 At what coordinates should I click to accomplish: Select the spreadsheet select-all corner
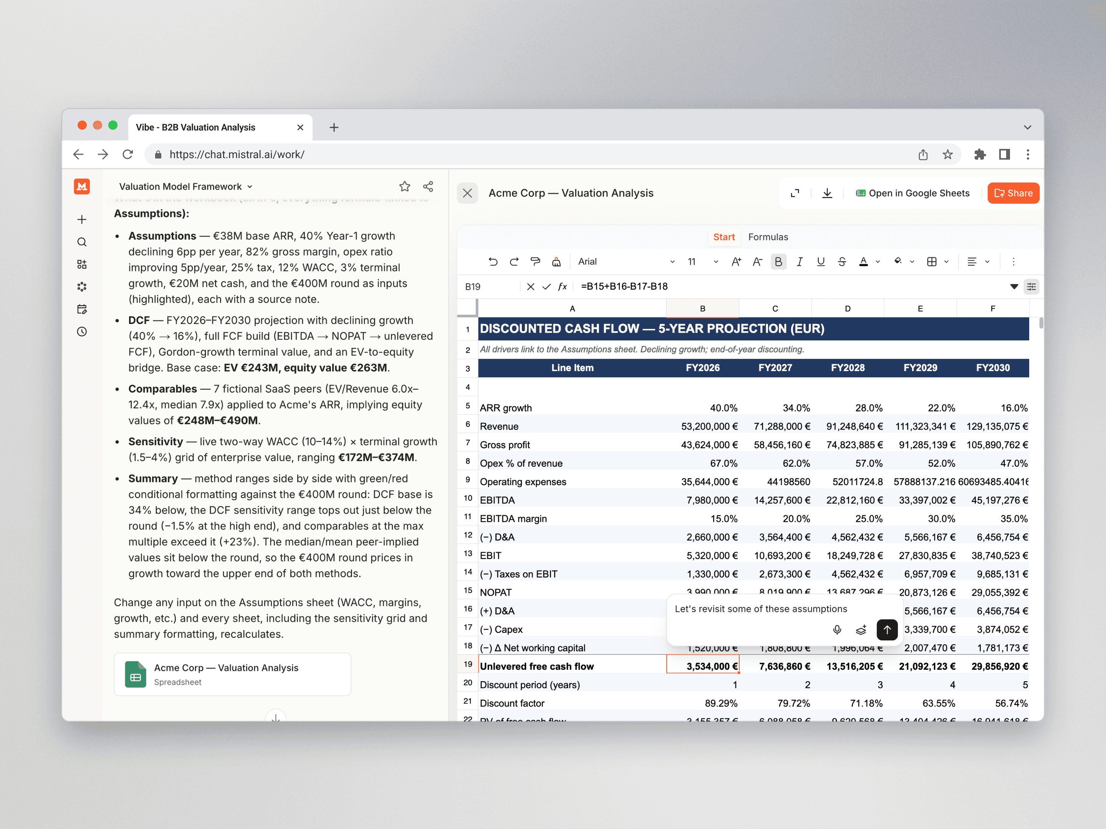point(467,308)
